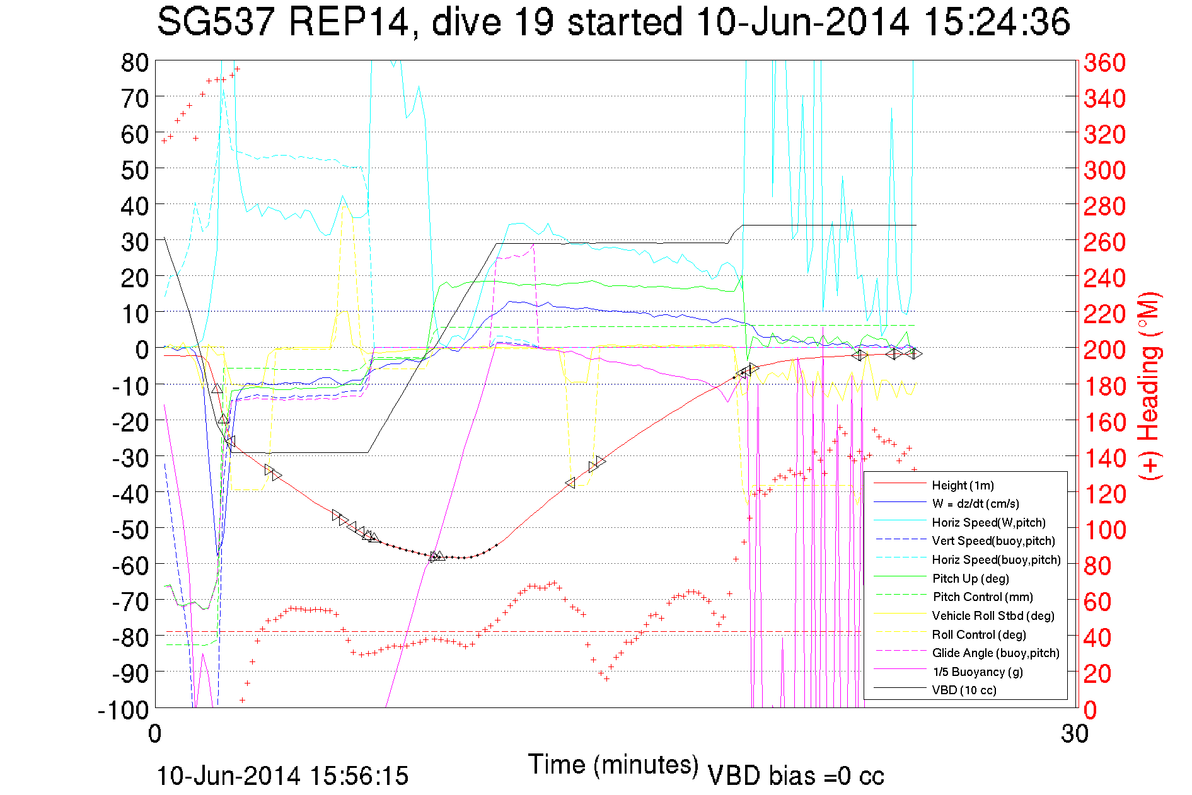
Task: Click the 'VBD bias =0 cc' text
Action: [x=796, y=775]
